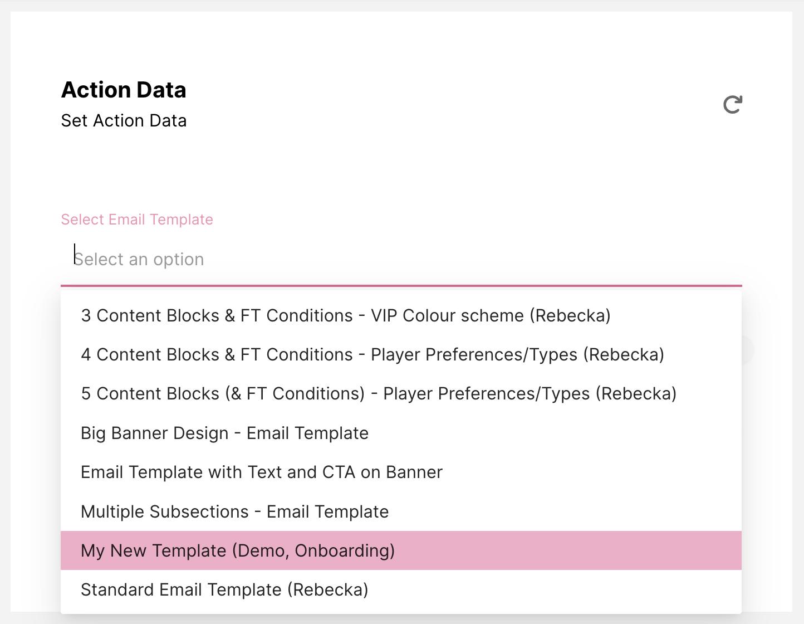The image size is (804, 624).
Task: Pick the 5 Content Blocks Player Preferences template
Action: [x=379, y=394]
